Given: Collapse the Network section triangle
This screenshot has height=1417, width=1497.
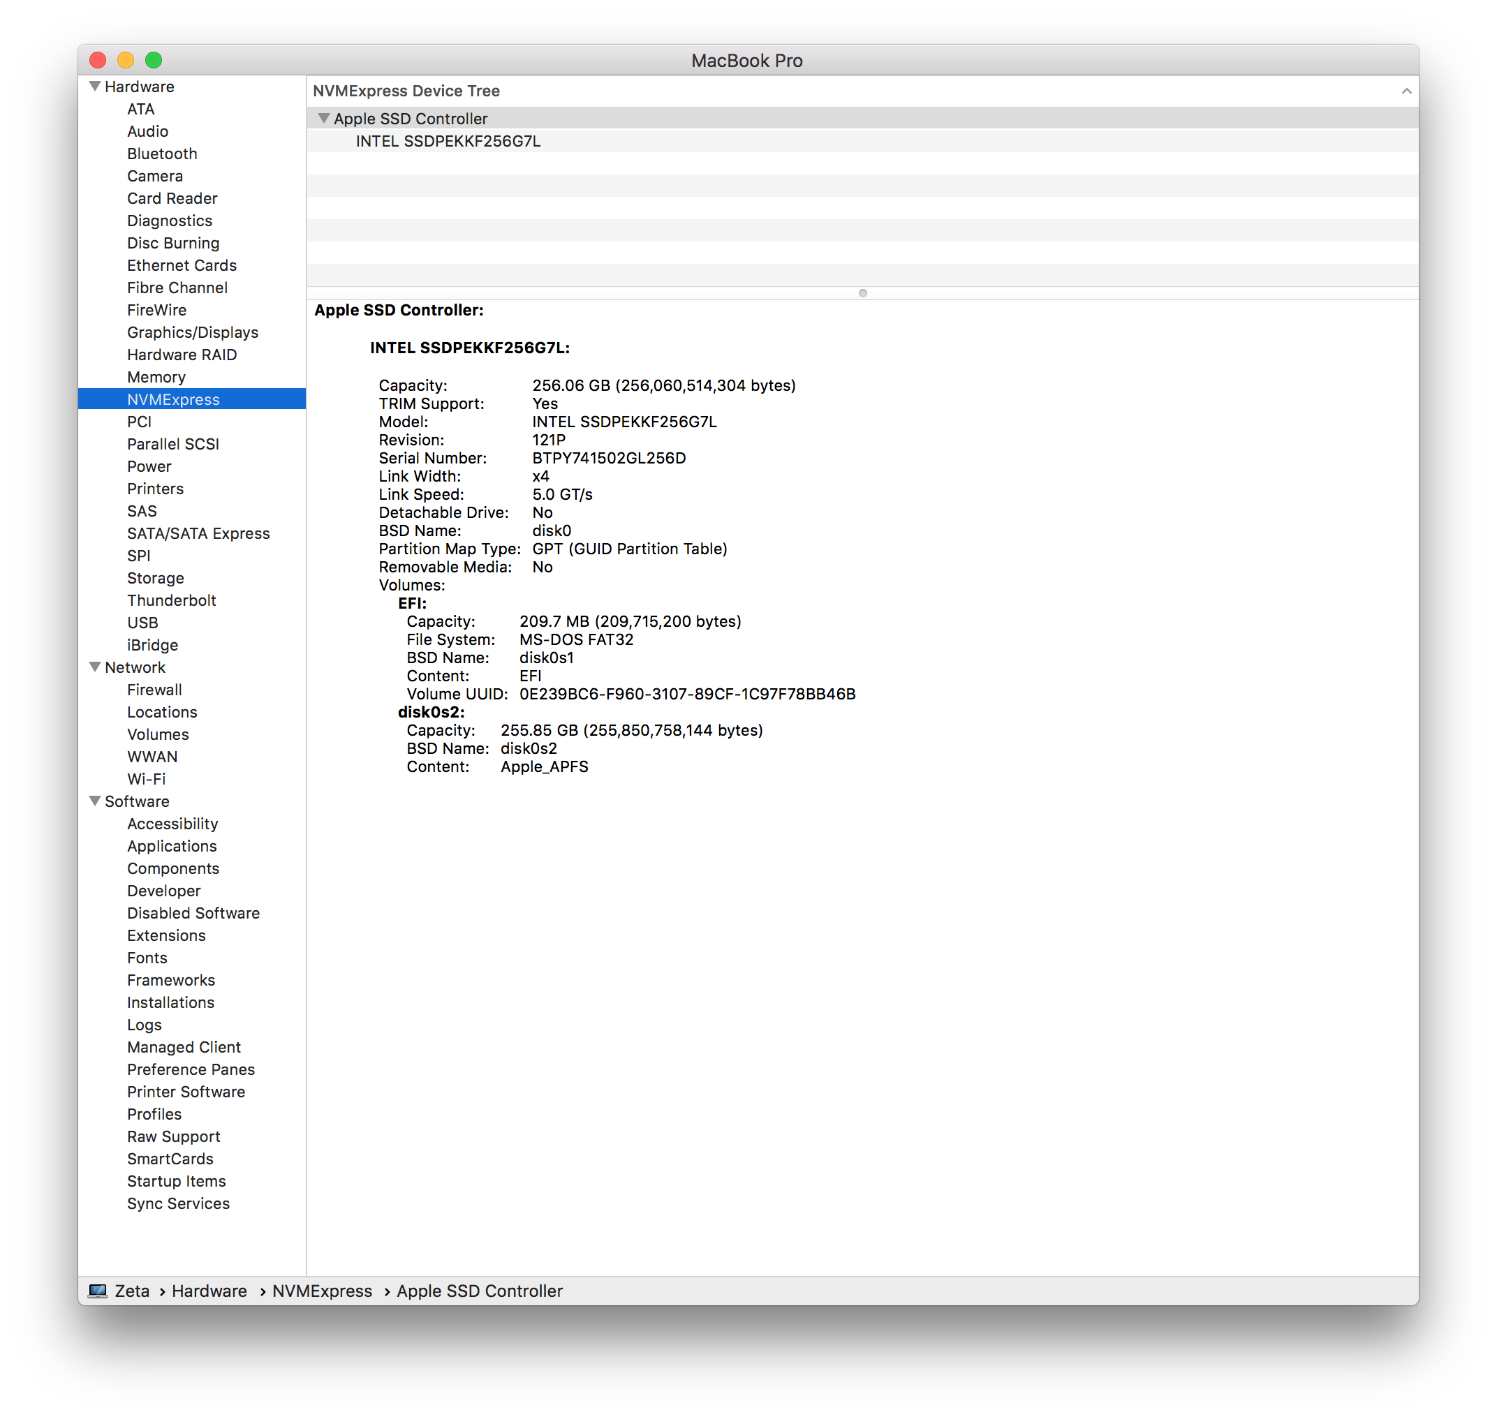Looking at the screenshot, I should [x=95, y=667].
